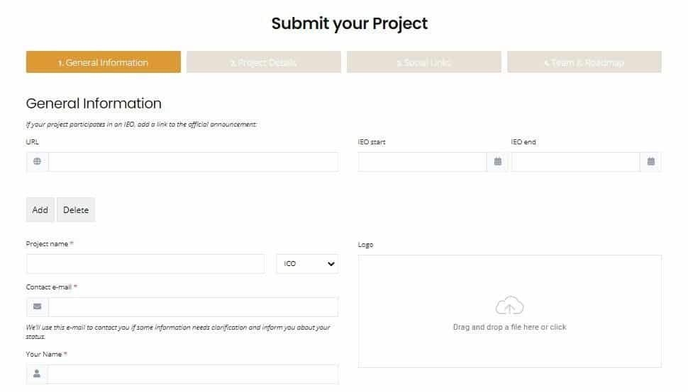Click the globe icon beside URL field
This screenshot has width=688, height=392.
38,161
